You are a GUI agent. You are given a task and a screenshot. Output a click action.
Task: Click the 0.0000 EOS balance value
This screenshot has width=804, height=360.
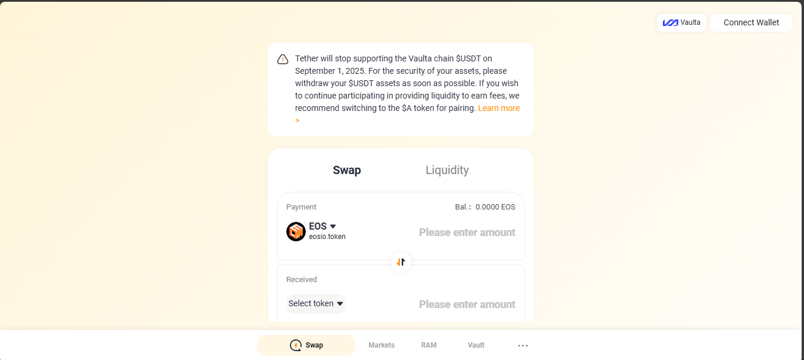(x=495, y=207)
